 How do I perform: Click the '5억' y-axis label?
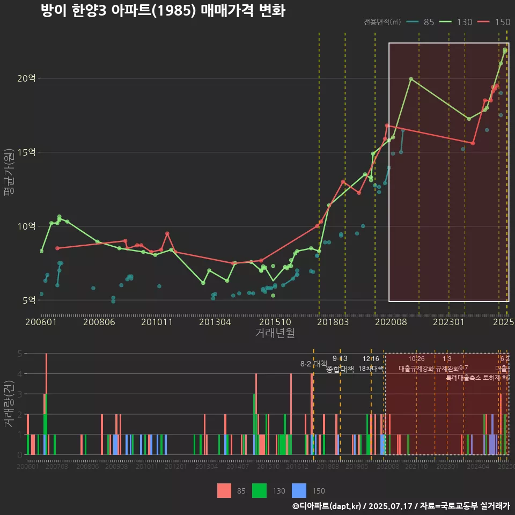[x=29, y=300]
